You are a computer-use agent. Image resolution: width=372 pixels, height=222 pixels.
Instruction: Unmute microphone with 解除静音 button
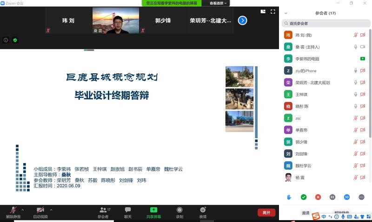13,212
